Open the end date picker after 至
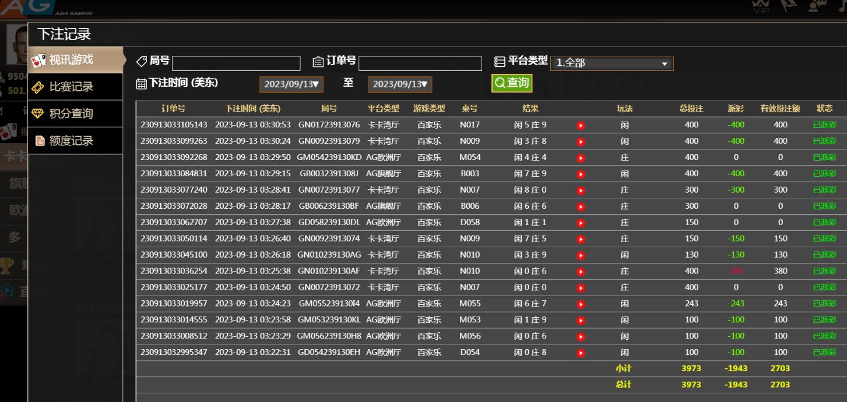The height and width of the screenshot is (402, 847). pyautogui.click(x=399, y=84)
